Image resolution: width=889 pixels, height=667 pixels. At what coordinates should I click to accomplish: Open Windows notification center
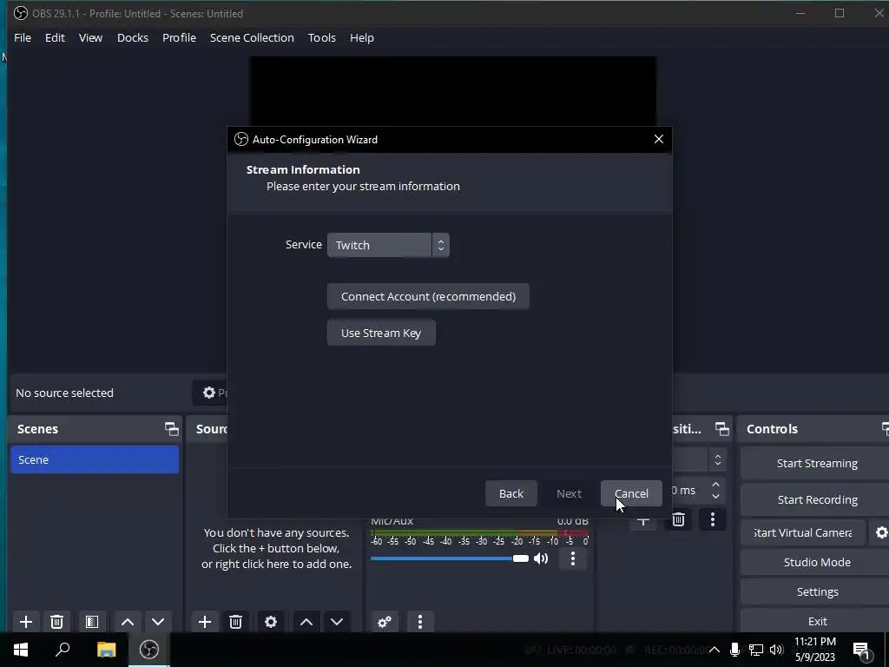pyautogui.click(x=862, y=650)
